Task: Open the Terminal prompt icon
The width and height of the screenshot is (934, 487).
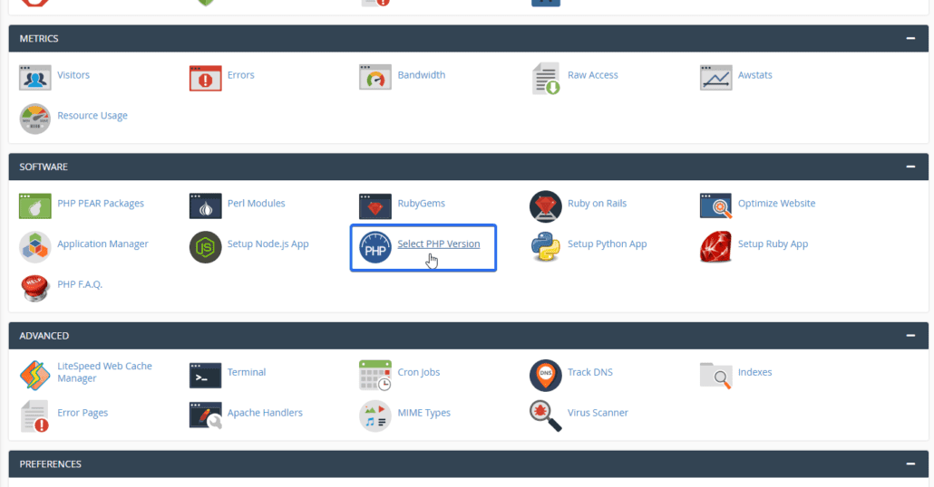Action: tap(206, 376)
